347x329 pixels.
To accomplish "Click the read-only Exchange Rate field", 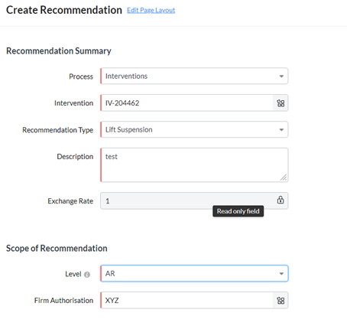I will click(x=194, y=200).
